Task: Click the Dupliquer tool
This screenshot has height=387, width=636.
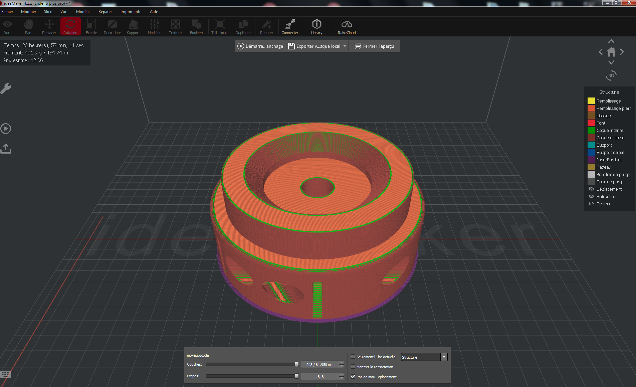Action: click(x=243, y=26)
